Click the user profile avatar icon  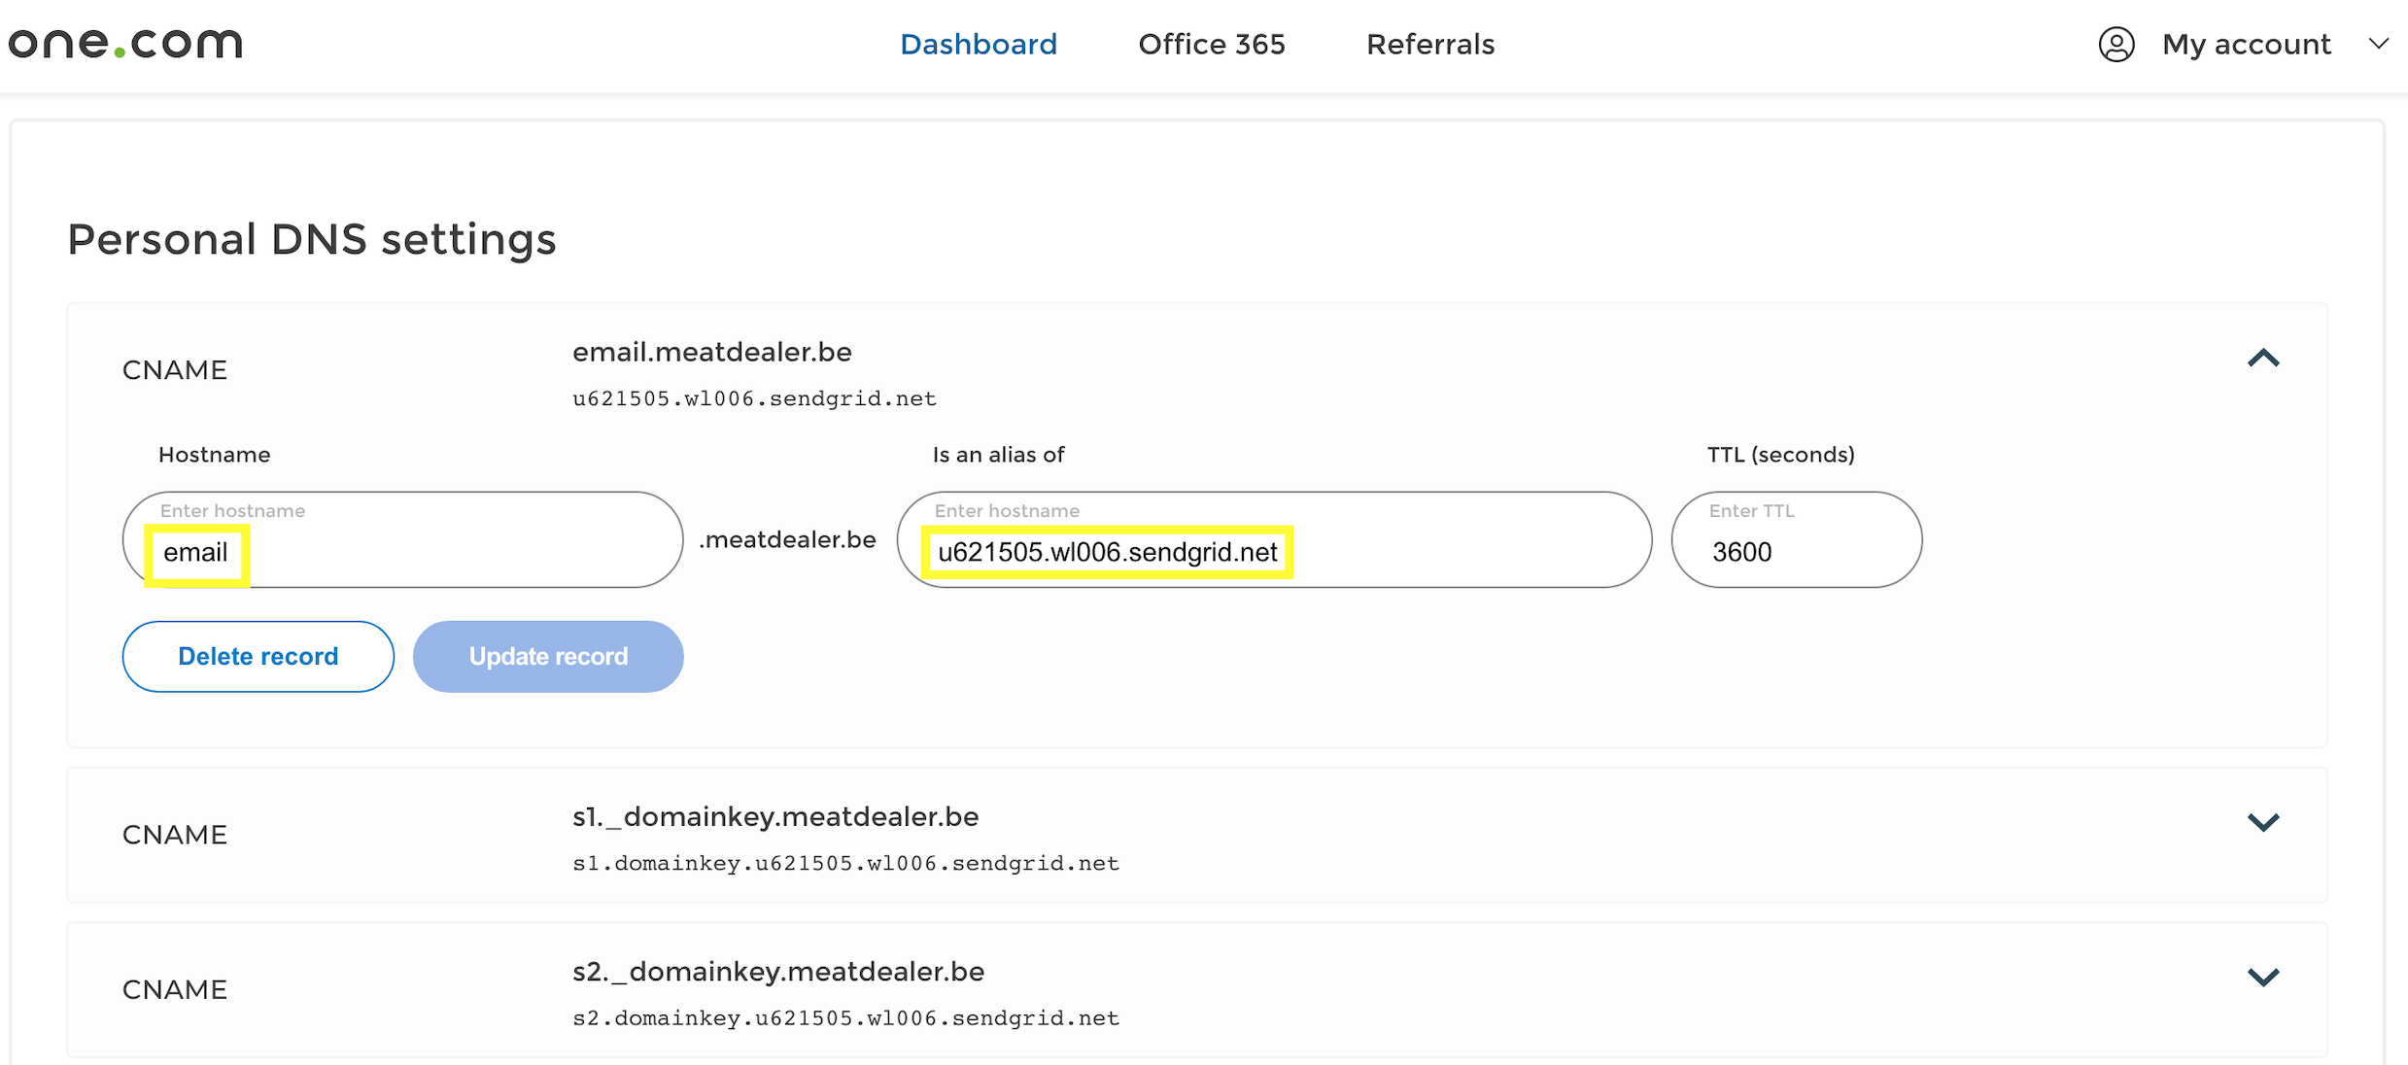2116,44
